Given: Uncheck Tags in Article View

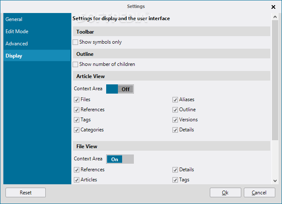Looking at the screenshot, I should click(77, 120).
